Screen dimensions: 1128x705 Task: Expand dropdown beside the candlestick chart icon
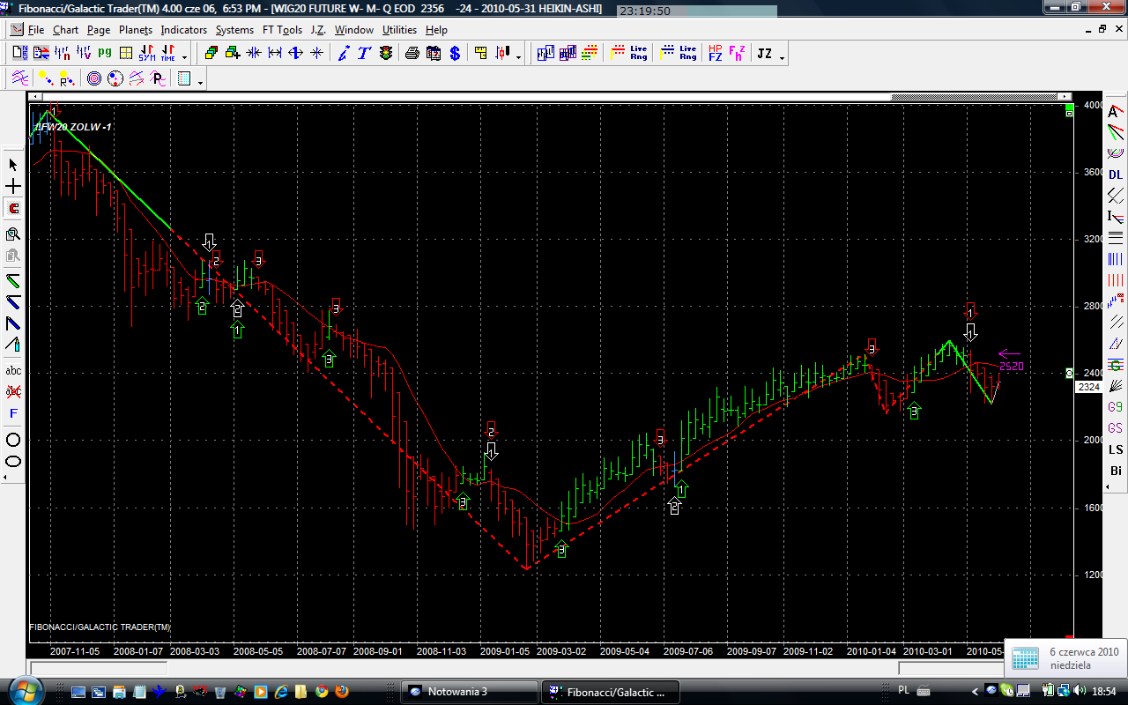coord(518,57)
